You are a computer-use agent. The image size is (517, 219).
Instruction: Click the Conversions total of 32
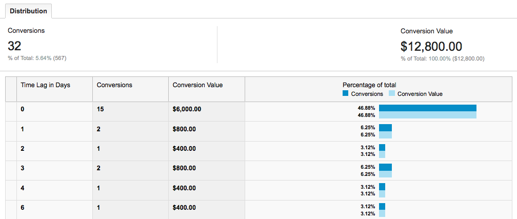pos(14,46)
